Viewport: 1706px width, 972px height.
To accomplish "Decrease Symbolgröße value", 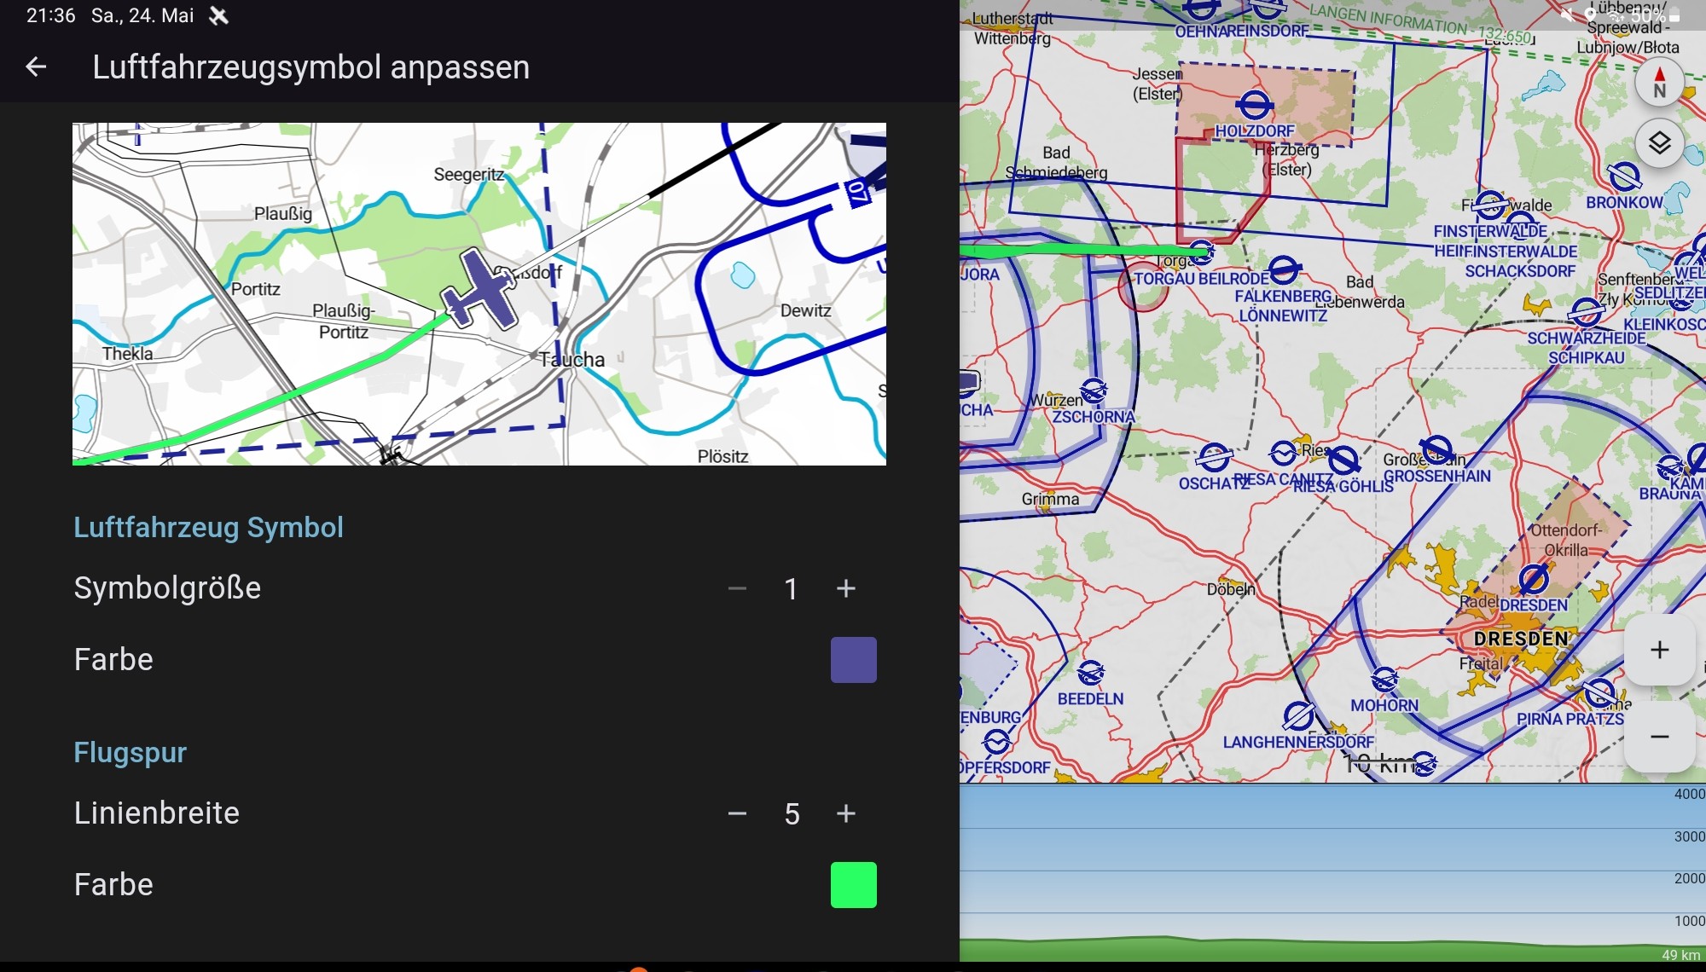I will click(x=737, y=588).
